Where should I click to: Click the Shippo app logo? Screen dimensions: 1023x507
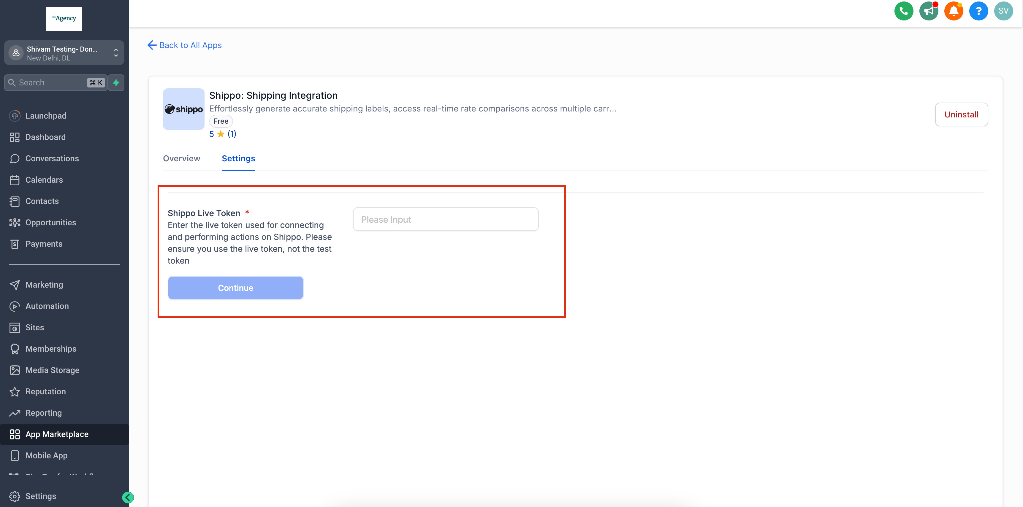click(x=183, y=109)
